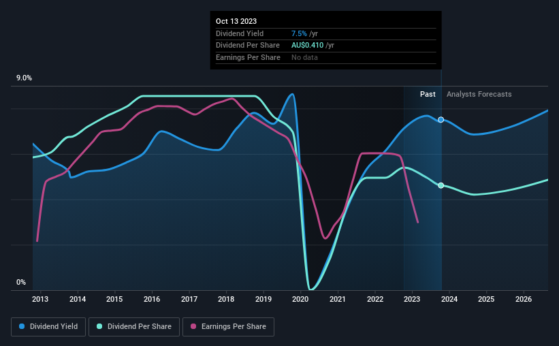
Task: Click the 2023 x-axis label
Action: pos(412,299)
